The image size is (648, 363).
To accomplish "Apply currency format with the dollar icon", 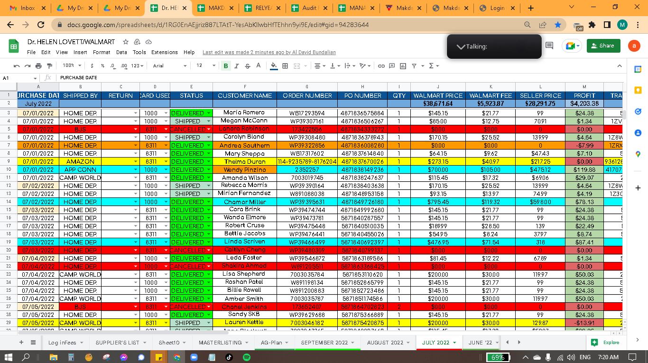I will (x=92, y=66).
